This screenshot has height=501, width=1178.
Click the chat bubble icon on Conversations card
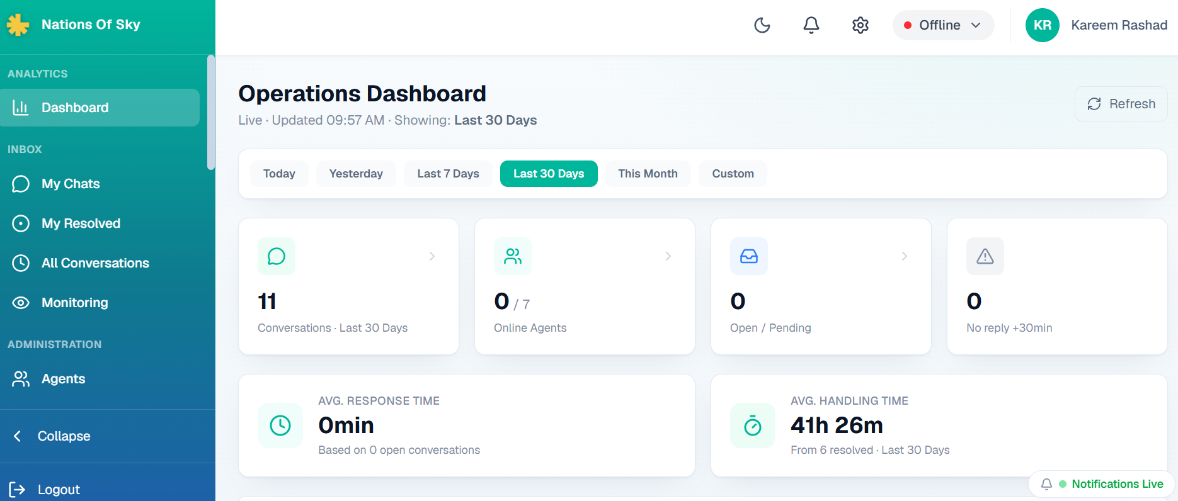tap(277, 256)
